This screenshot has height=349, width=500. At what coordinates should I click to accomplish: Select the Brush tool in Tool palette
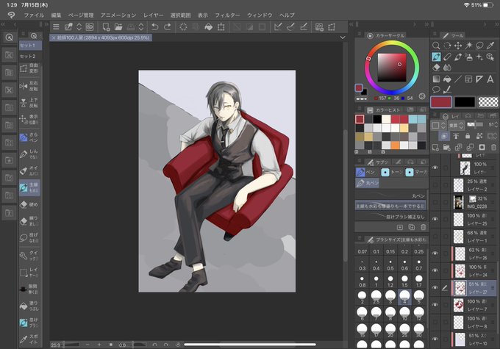point(458,57)
